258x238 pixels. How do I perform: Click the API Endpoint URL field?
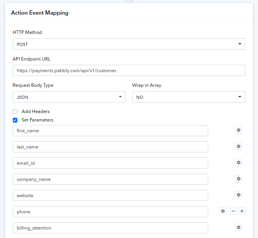(x=129, y=71)
